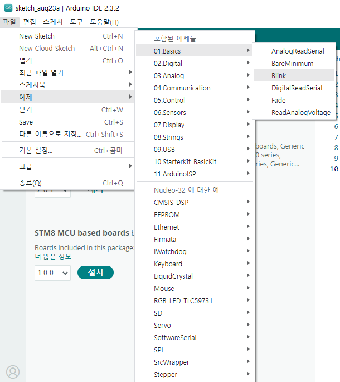Open the 파일 menu
Image resolution: width=340 pixels, height=382 pixels.
(9, 22)
